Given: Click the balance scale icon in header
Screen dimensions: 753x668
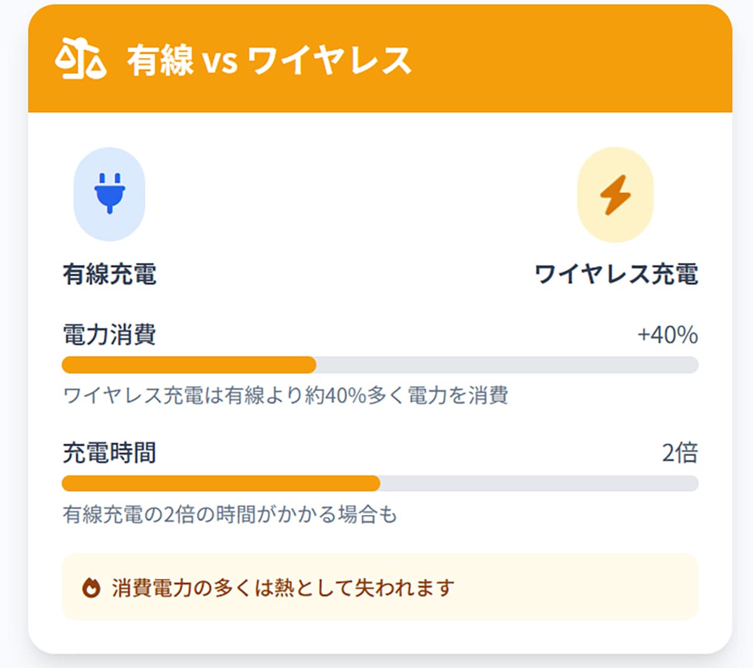Looking at the screenshot, I should pos(80,59).
